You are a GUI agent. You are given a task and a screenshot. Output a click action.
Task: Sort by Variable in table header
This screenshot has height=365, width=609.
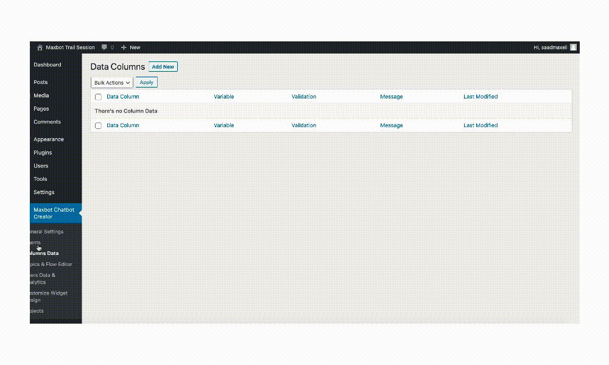click(224, 97)
